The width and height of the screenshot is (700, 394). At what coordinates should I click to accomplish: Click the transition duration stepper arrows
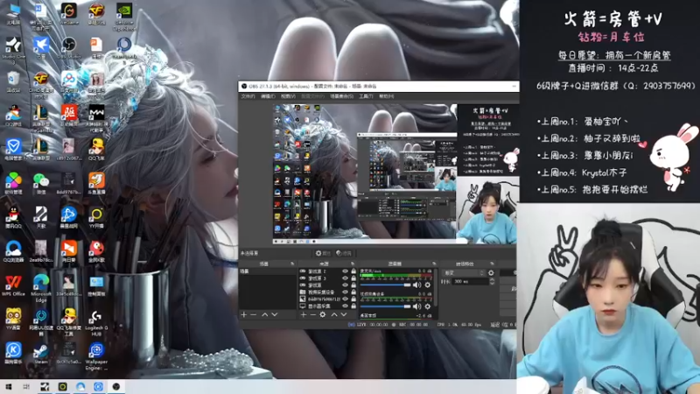pos(492,281)
